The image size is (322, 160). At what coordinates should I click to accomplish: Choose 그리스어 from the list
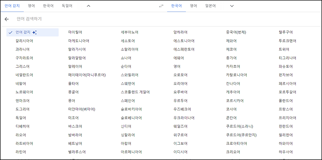point(23,67)
